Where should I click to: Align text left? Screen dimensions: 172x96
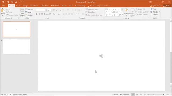tap(64, 14)
